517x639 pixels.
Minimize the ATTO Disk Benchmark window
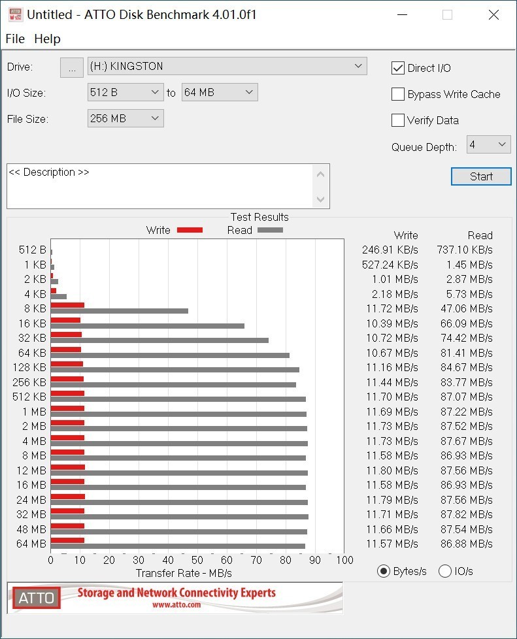(x=403, y=14)
